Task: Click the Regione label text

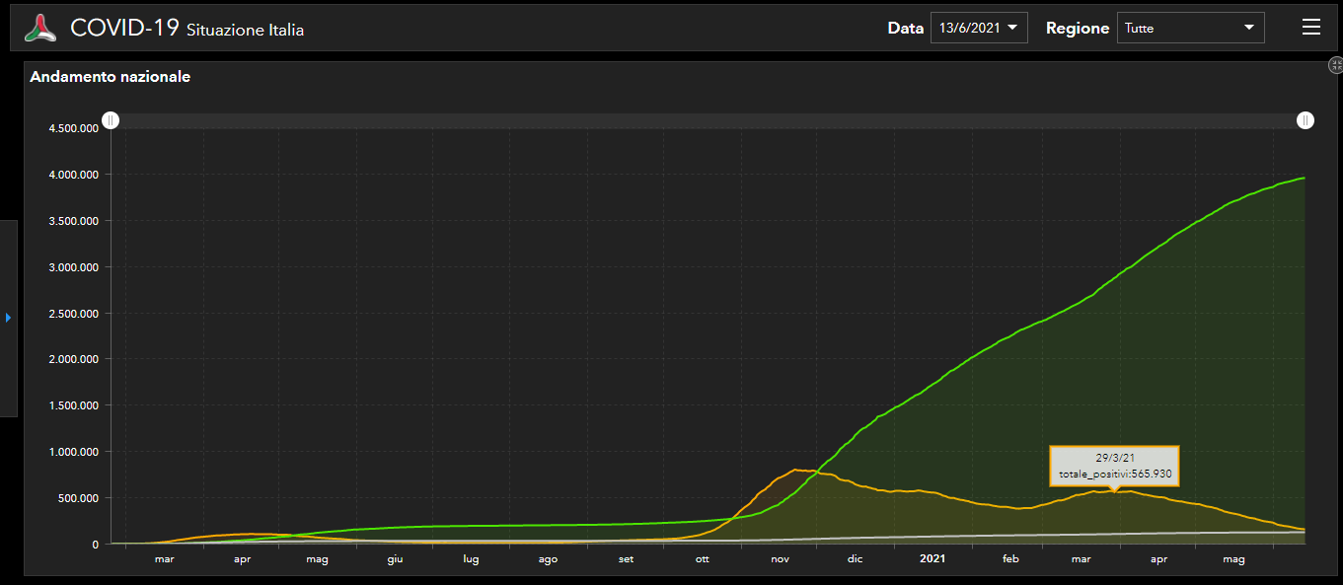Action: pyautogui.click(x=1077, y=28)
